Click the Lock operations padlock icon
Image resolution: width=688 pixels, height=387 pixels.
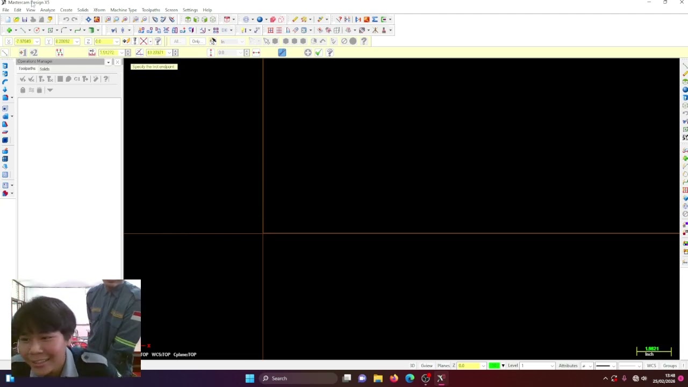tap(23, 90)
